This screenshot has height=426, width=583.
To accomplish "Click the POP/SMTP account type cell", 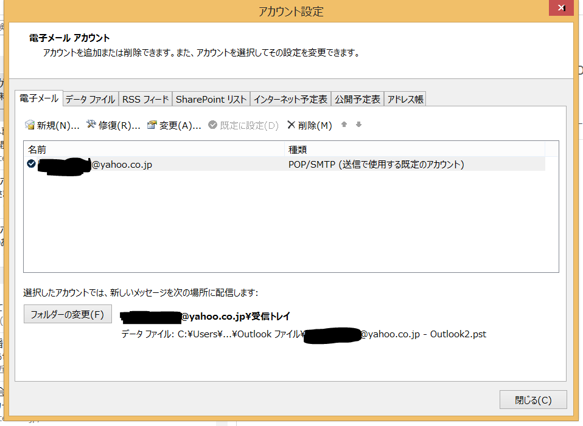I will (x=376, y=164).
